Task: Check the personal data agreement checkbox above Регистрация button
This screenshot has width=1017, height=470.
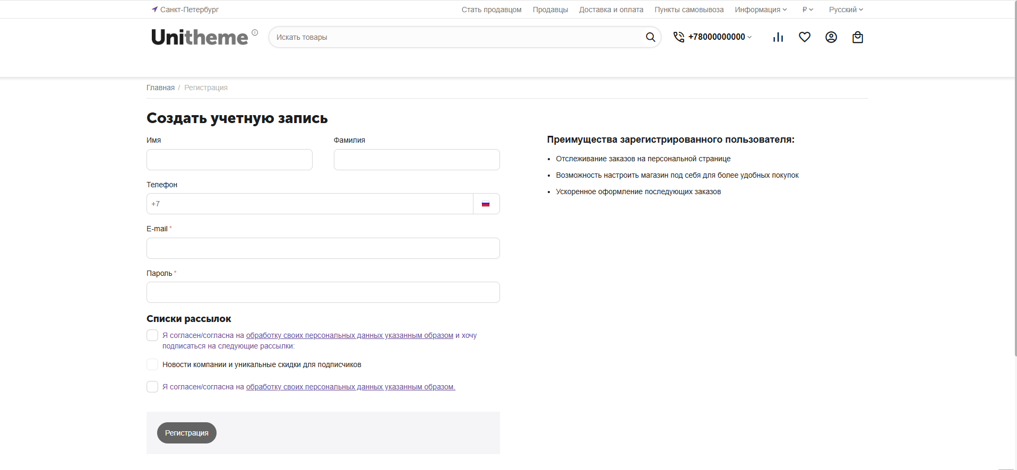Action: click(152, 387)
